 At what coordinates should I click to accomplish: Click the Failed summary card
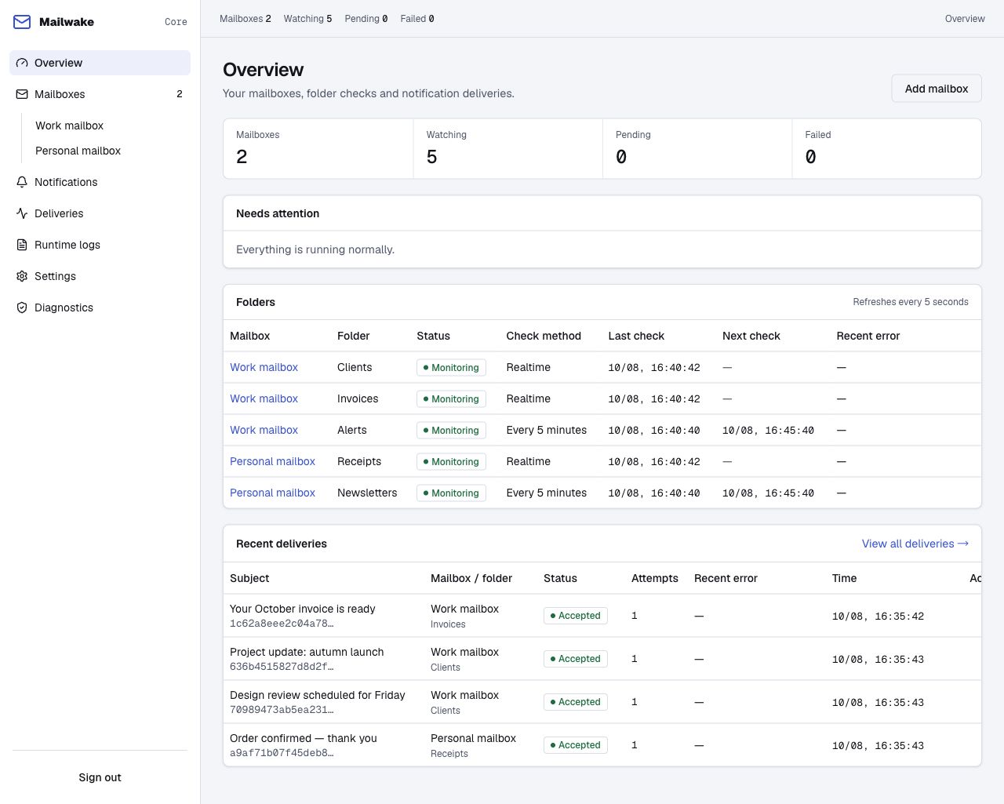[x=886, y=148]
